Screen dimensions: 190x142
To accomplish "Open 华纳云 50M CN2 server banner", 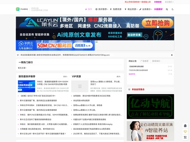I will [x=55, y=45].
